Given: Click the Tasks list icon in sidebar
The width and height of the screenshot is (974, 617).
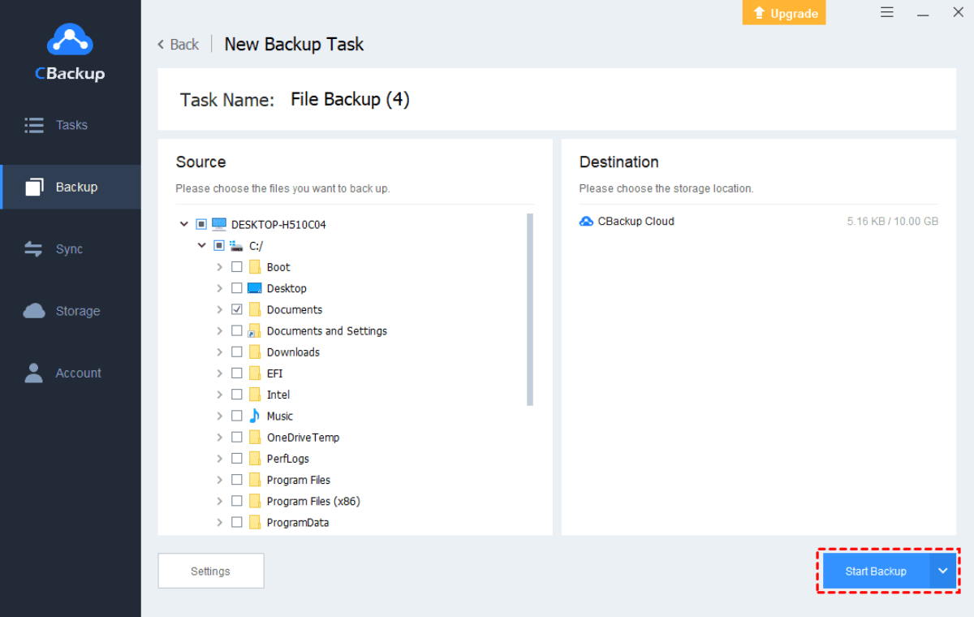Looking at the screenshot, I should 34,125.
